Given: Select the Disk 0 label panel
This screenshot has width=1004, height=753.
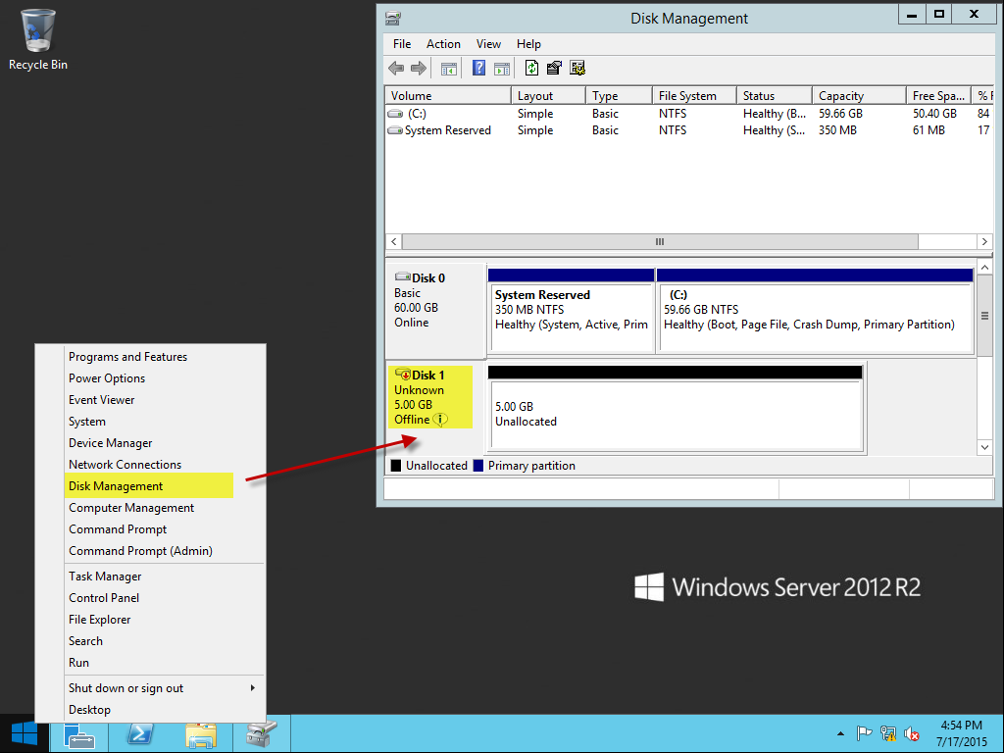Looking at the screenshot, I should pos(434,311).
